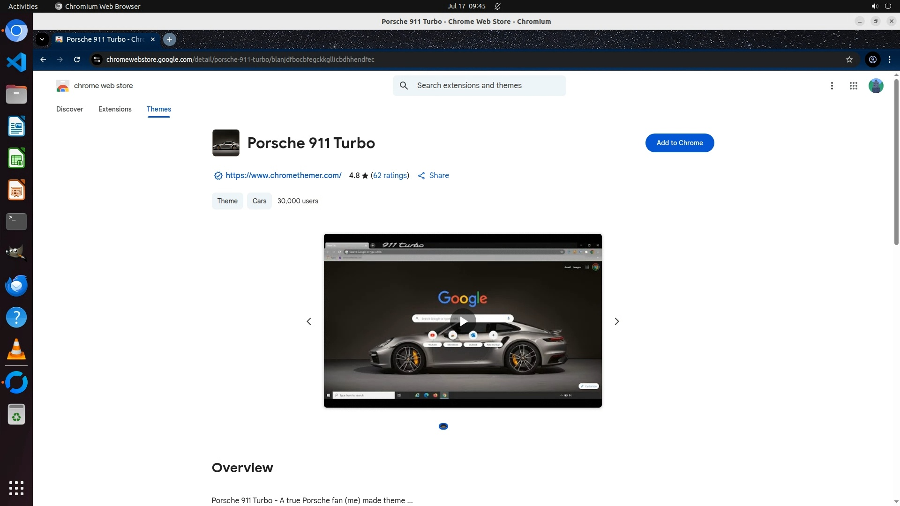Viewport: 900px width, 506px height.
Task: Click the Add to Chrome button
Action: (679, 143)
